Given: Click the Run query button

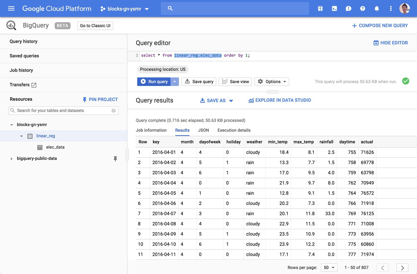Looking at the screenshot, I should (154, 82).
